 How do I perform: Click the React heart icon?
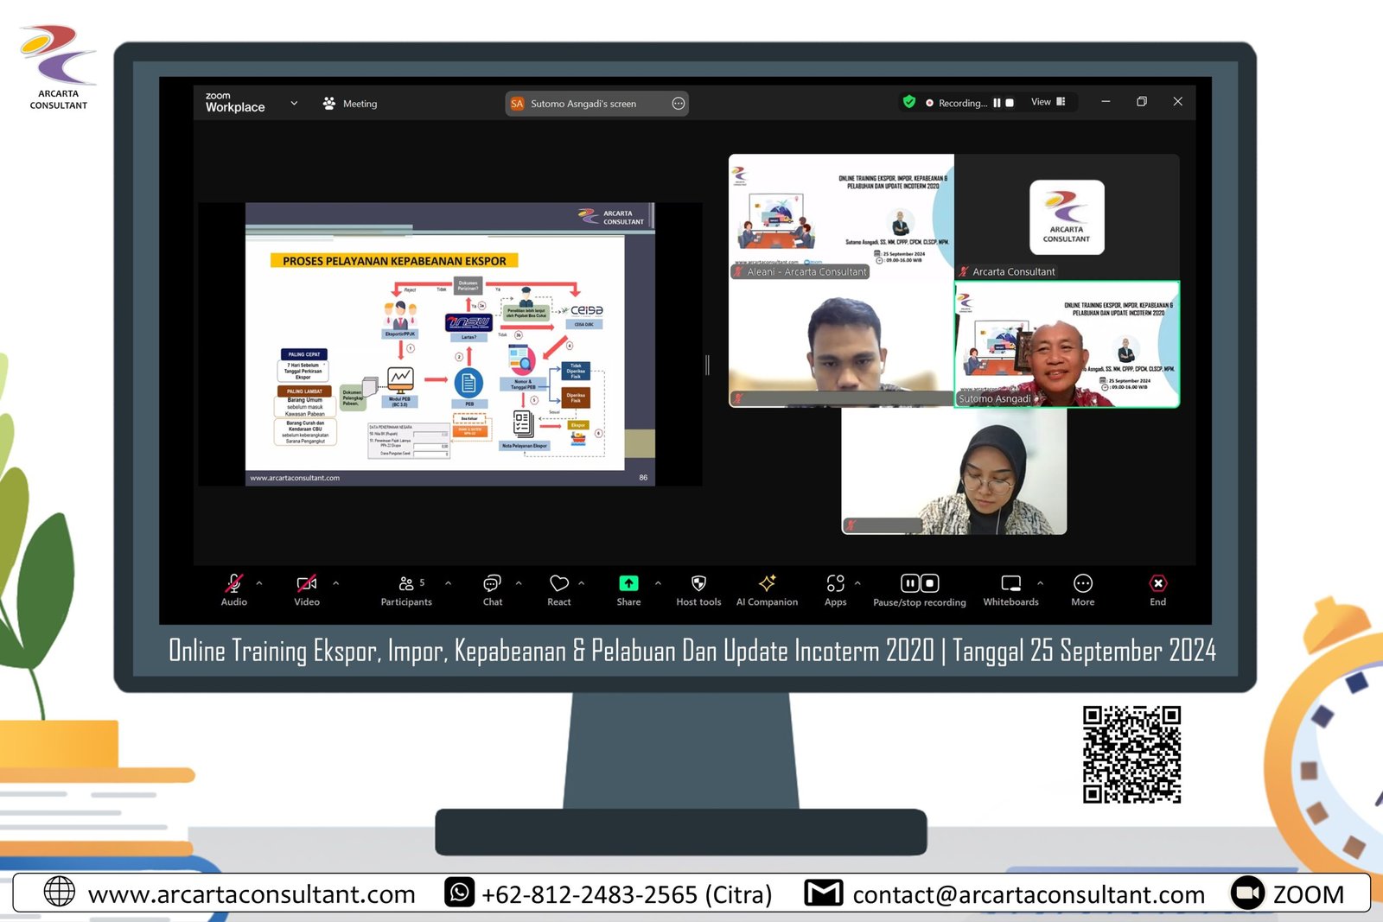point(558,584)
